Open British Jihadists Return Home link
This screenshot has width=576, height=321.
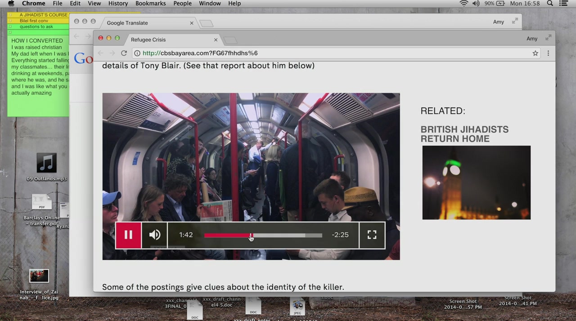pos(464,134)
